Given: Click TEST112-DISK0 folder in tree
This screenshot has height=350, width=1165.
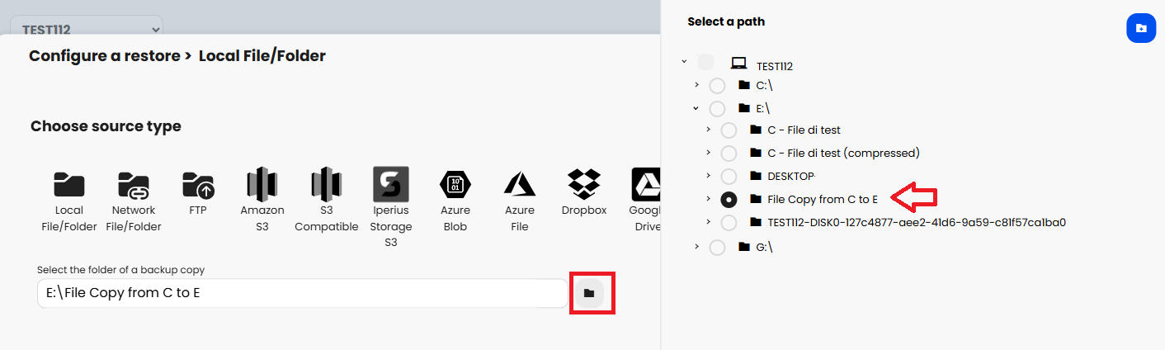Looking at the screenshot, I should coord(917,222).
